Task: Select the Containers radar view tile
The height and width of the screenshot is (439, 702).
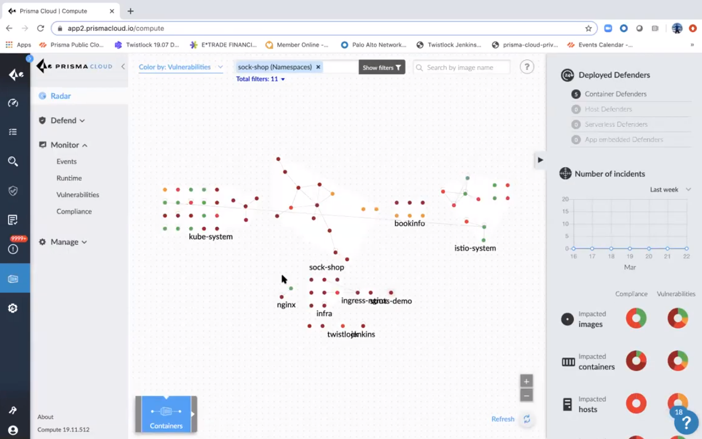Action: click(166, 414)
